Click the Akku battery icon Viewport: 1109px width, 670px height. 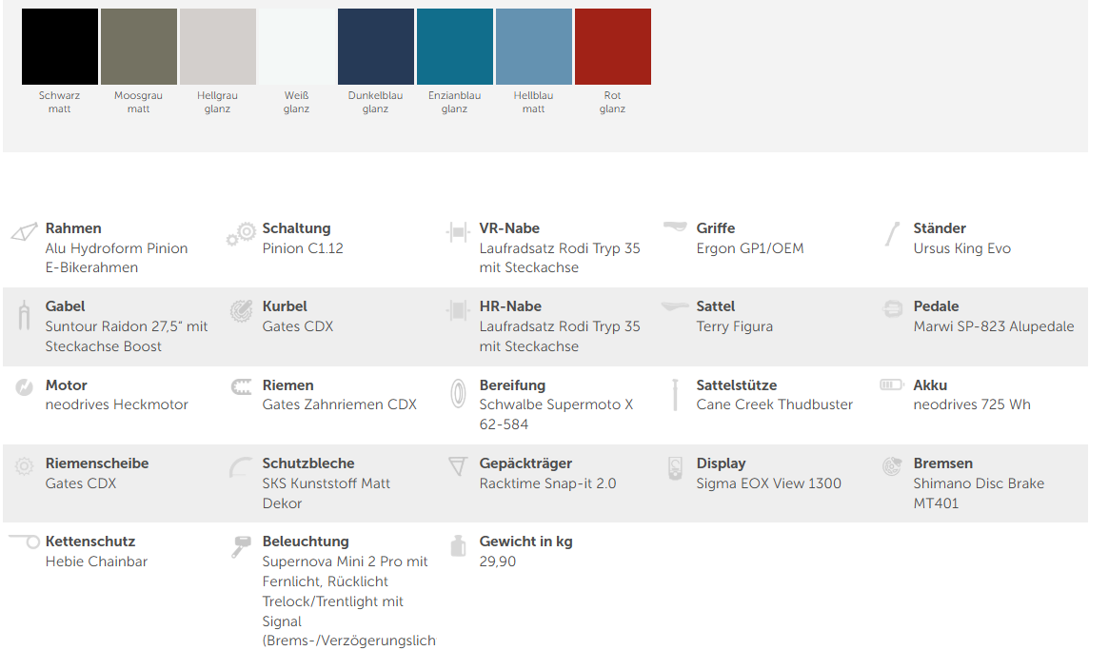891,384
